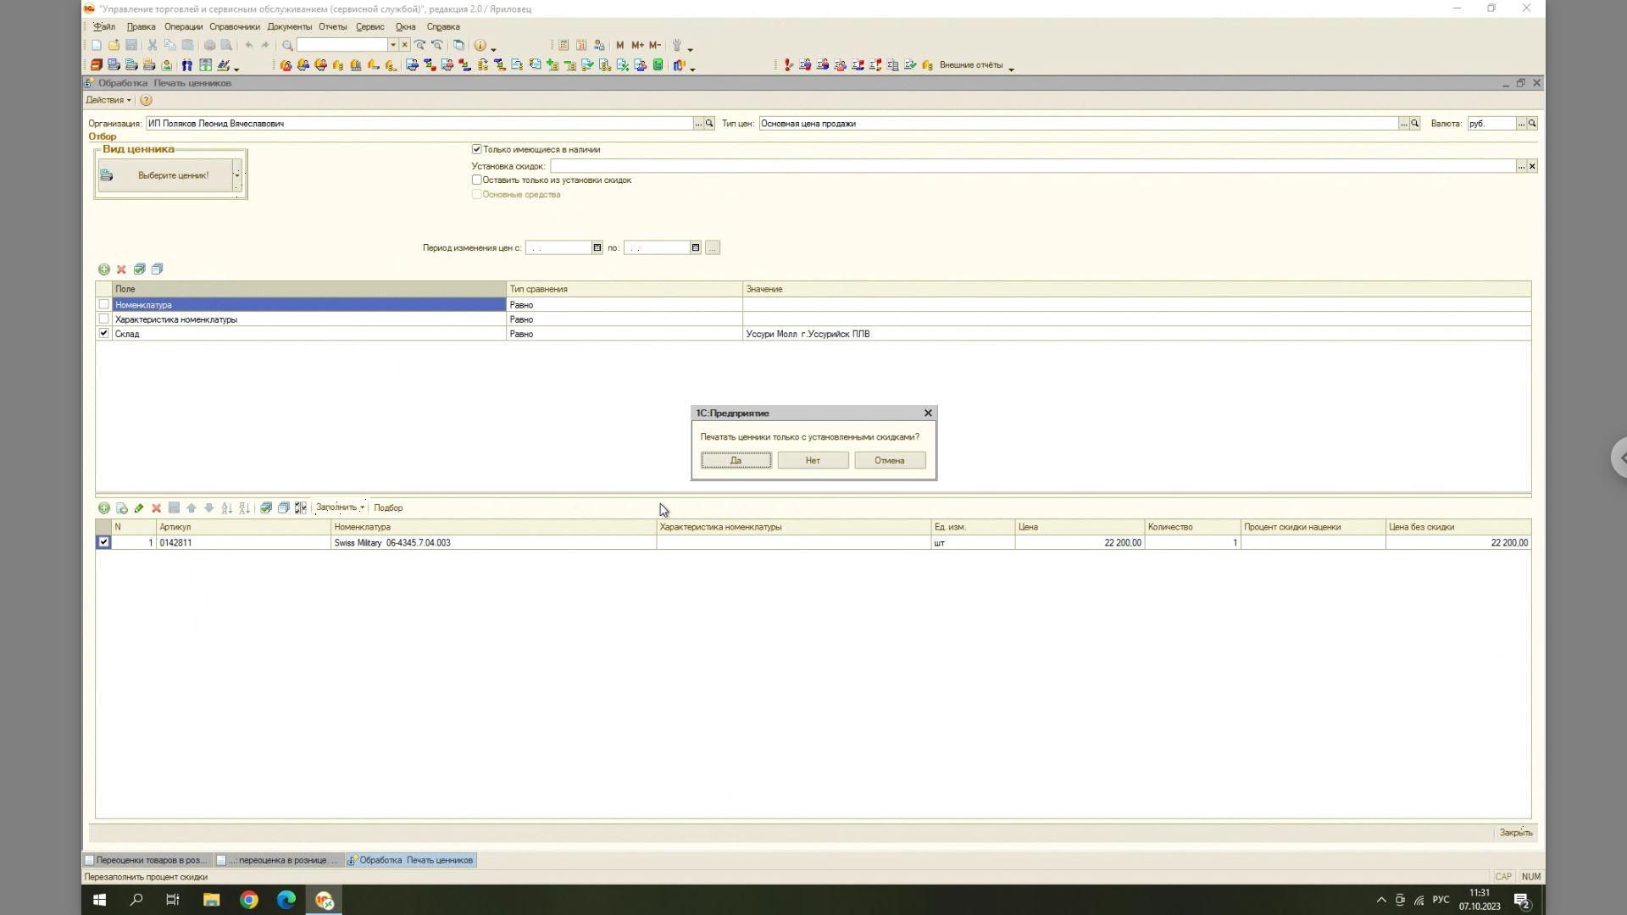Open the Сервис menu
1627x915 pixels.
click(x=369, y=27)
